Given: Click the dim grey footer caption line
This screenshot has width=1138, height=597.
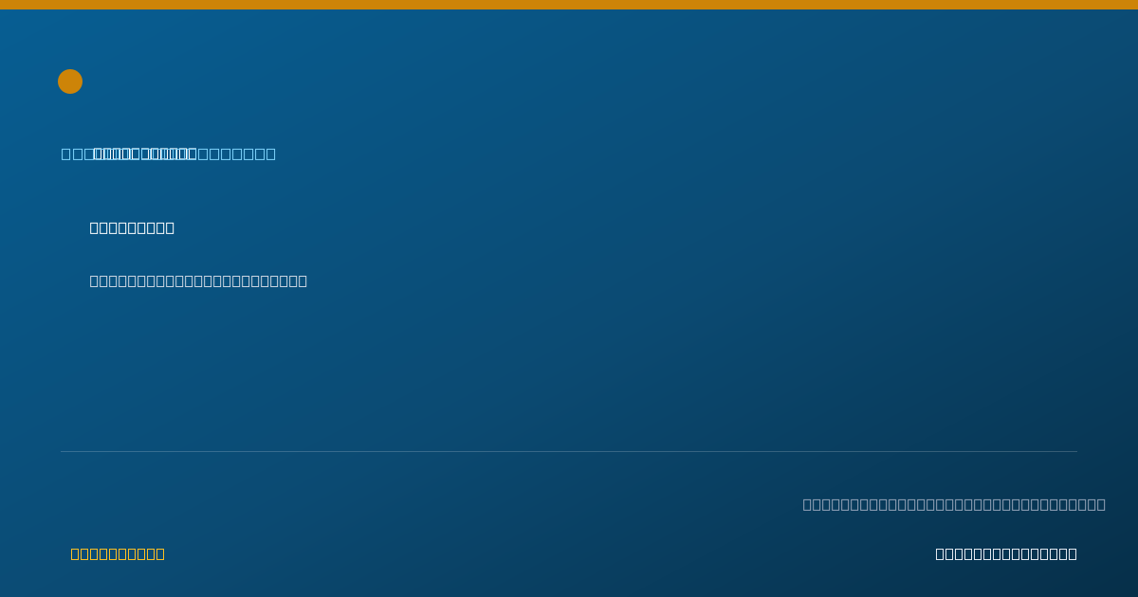Looking at the screenshot, I should coord(954,504).
